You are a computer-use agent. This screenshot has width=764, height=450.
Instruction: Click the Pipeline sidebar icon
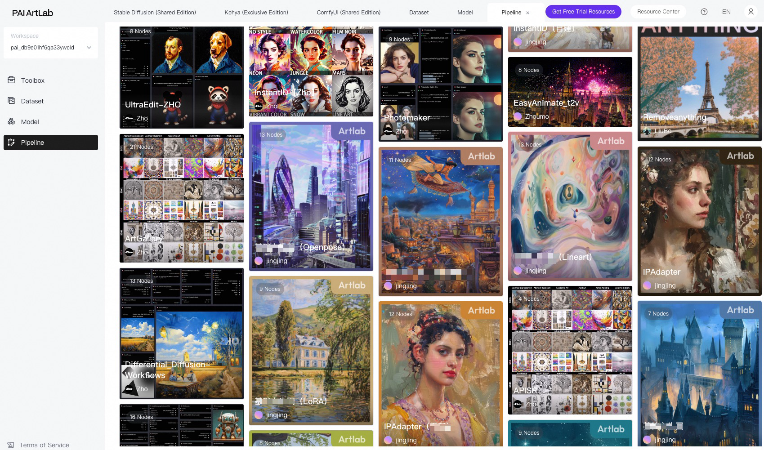[x=11, y=142]
